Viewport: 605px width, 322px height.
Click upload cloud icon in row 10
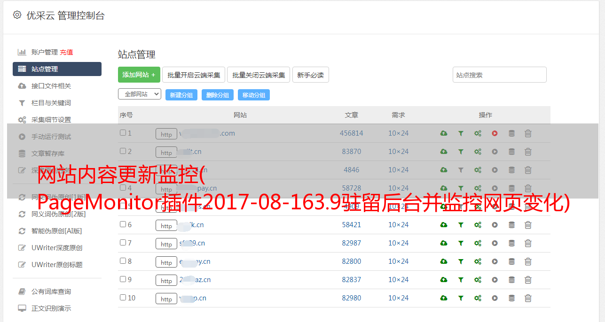click(443, 298)
